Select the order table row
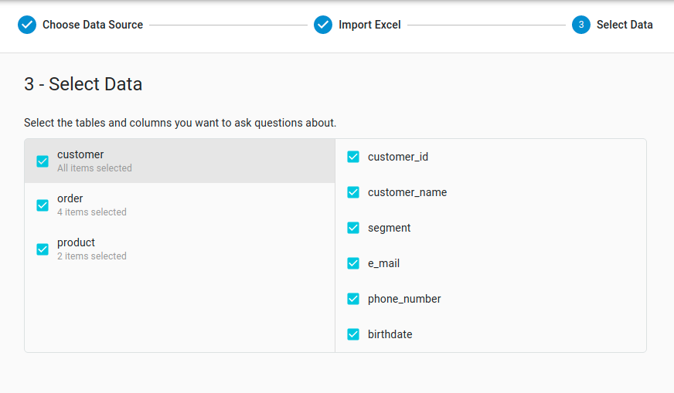Image resolution: width=674 pixels, height=393 pixels. [179, 205]
